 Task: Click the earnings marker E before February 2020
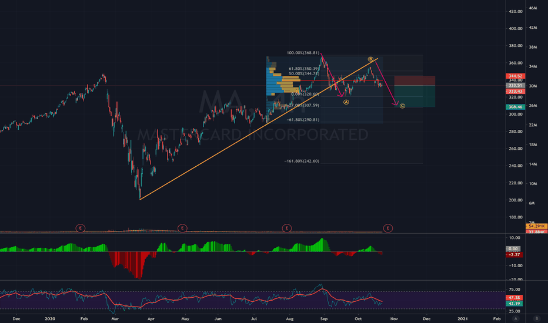pyautogui.click(x=81, y=228)
